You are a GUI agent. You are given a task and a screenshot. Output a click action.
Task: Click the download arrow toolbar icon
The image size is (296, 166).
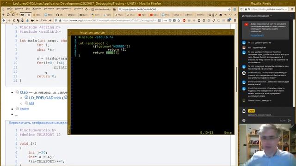27,20
